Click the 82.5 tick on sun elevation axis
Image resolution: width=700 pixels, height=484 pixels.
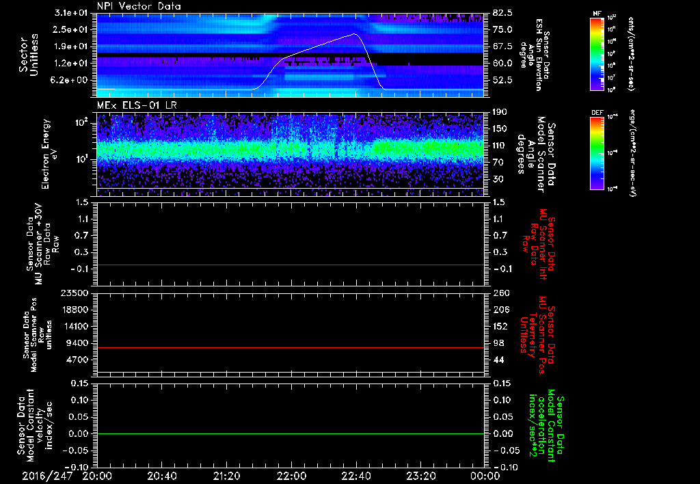click(x=502, y=13)
